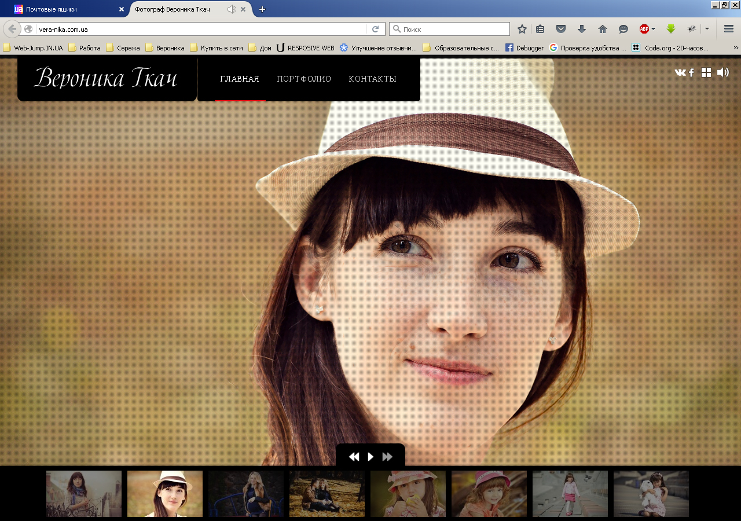This screenshot has width=741, height=521.
Task: Show the thumbnail grid view icon
Action: 706,72
